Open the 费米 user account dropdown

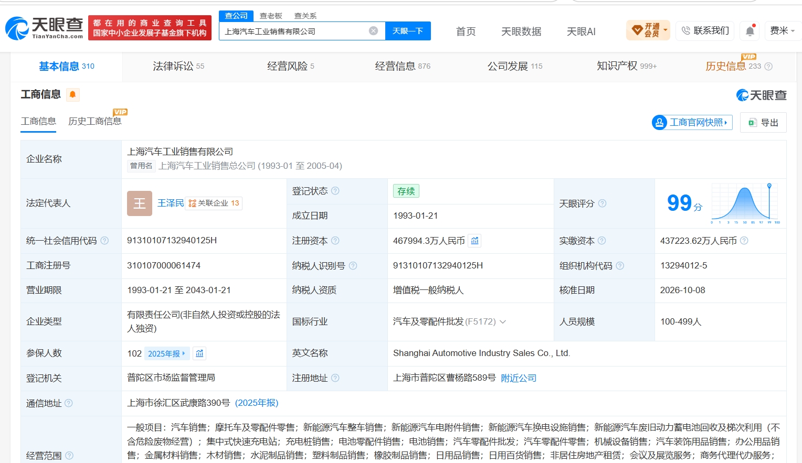tap(782, 31)
